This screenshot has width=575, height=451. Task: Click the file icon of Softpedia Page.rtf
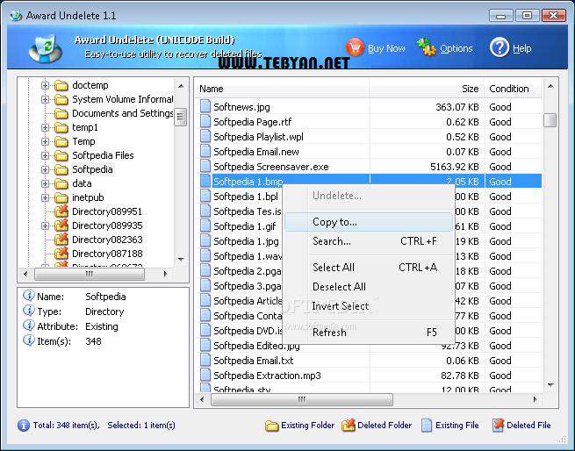205,121
